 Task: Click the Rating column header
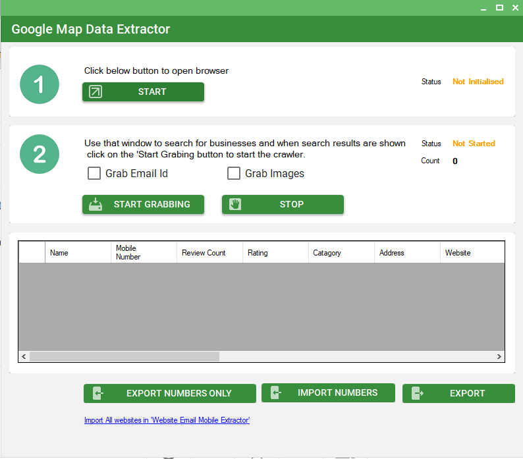(x=275, y=253)
